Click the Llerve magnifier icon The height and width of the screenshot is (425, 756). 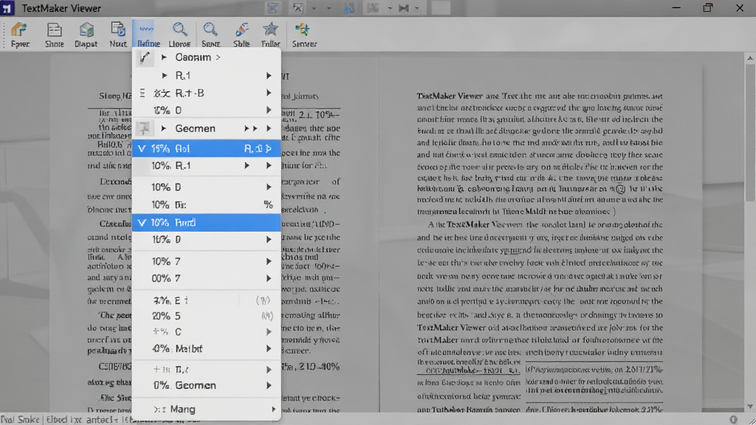[x=180, y=30]
